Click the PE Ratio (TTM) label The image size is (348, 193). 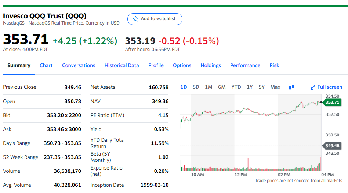coord(107,115)
